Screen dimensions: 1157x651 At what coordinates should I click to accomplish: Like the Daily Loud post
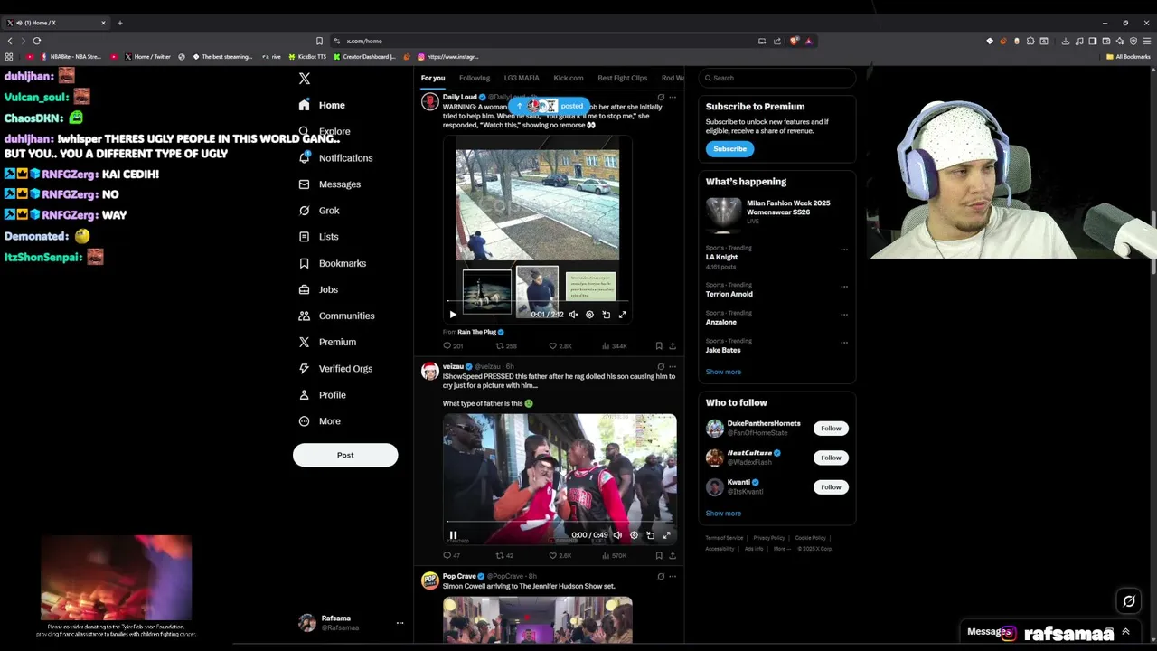point(560,346)
